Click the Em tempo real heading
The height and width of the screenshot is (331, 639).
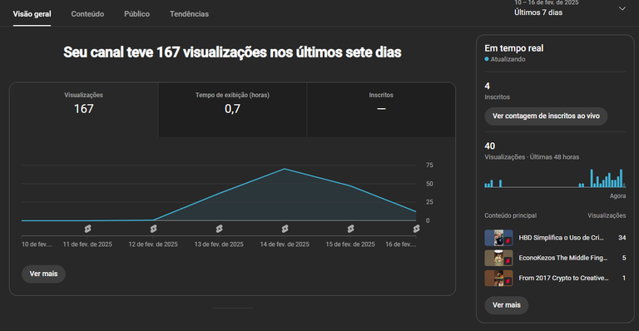point(514,48)
